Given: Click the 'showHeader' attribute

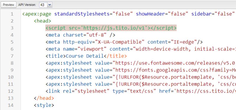Looking at the screenshot, I should pyautogui.click(x=150, y=14).
